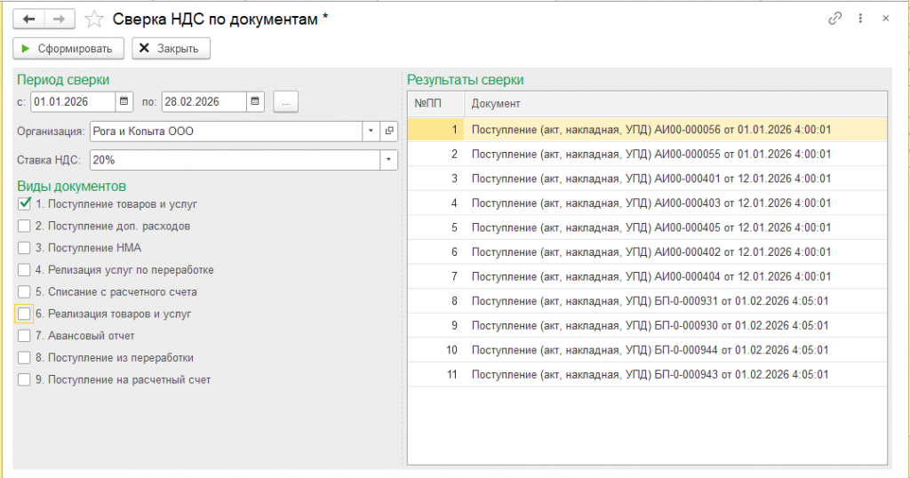Viewport: 910px width, 478px height.
Task: Uncheck Поступление товаров и услуг checkbox
Action: pos(25,203)
